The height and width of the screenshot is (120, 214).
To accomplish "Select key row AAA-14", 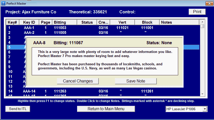I will click(x=103, y=91).
